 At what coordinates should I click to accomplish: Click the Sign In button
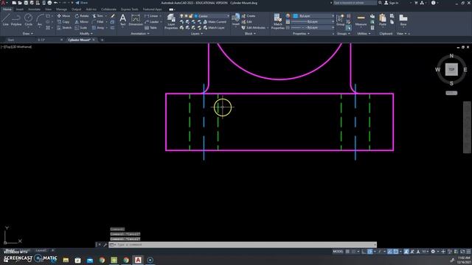(x=392, y=3)
